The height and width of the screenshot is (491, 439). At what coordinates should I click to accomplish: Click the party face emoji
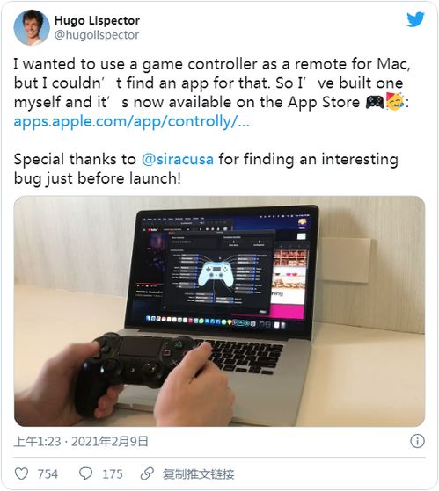(x=395, y=102)
